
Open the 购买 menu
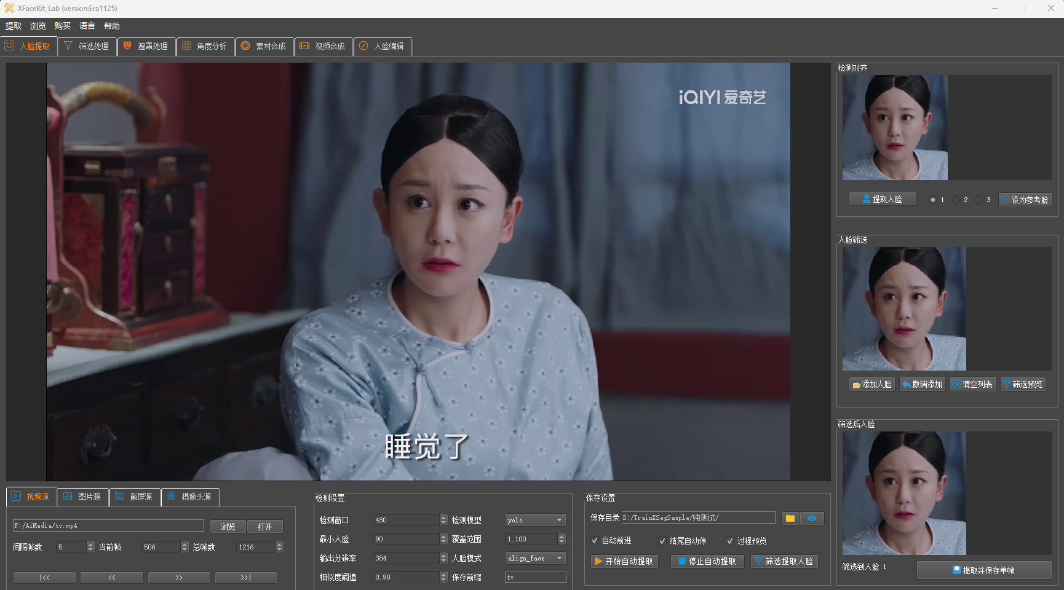[x=63, y=26]
